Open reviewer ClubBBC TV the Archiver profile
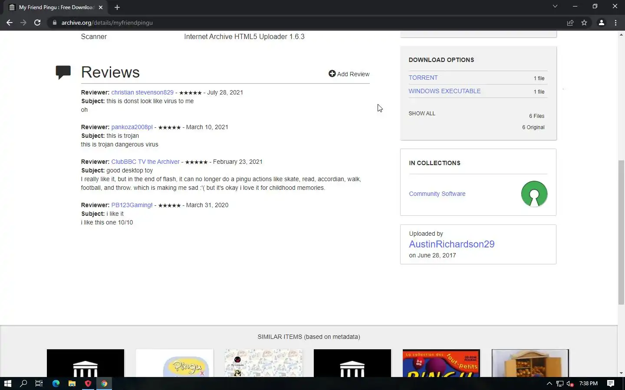This screenshot has height=390, width=625. coord(145,162)
